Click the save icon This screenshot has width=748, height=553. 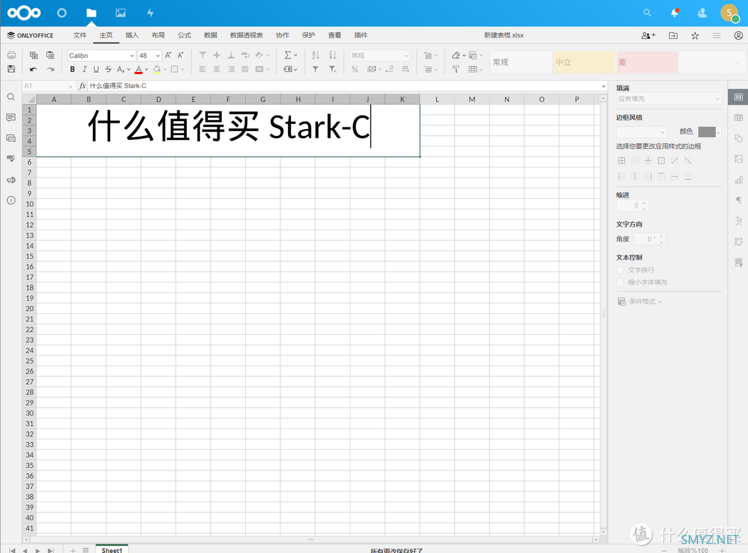tap(12, 69)
